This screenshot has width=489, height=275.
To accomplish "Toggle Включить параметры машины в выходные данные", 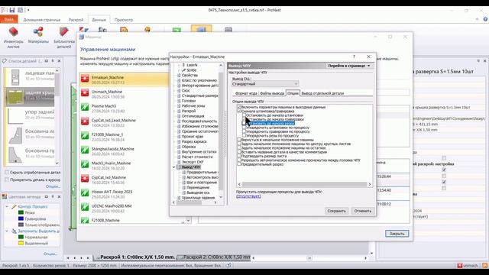I will coord(239,107).
